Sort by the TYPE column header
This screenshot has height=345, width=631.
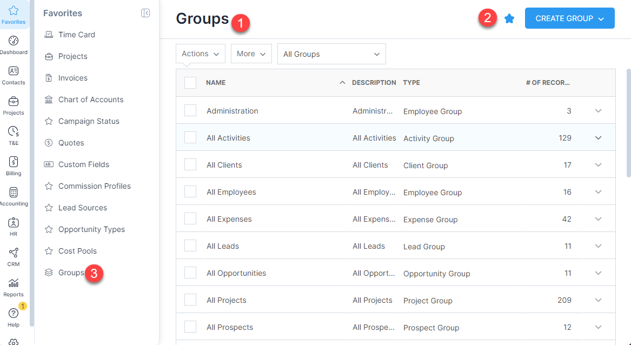click(x=411, y=83)
